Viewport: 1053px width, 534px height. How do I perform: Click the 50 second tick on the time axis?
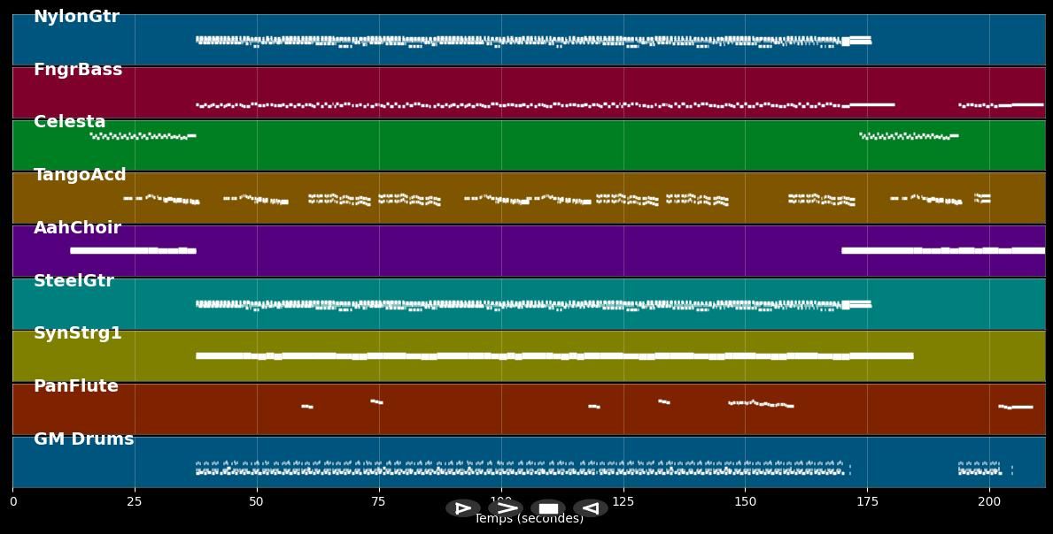(257, 501)
